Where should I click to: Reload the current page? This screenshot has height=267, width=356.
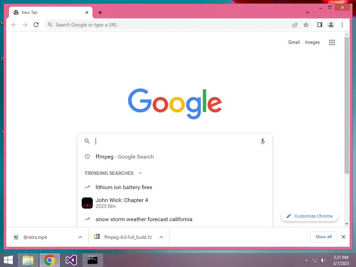36,25
